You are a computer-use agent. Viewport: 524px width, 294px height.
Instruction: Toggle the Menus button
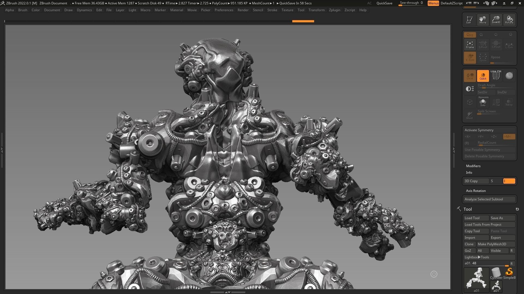pos(433,3)
